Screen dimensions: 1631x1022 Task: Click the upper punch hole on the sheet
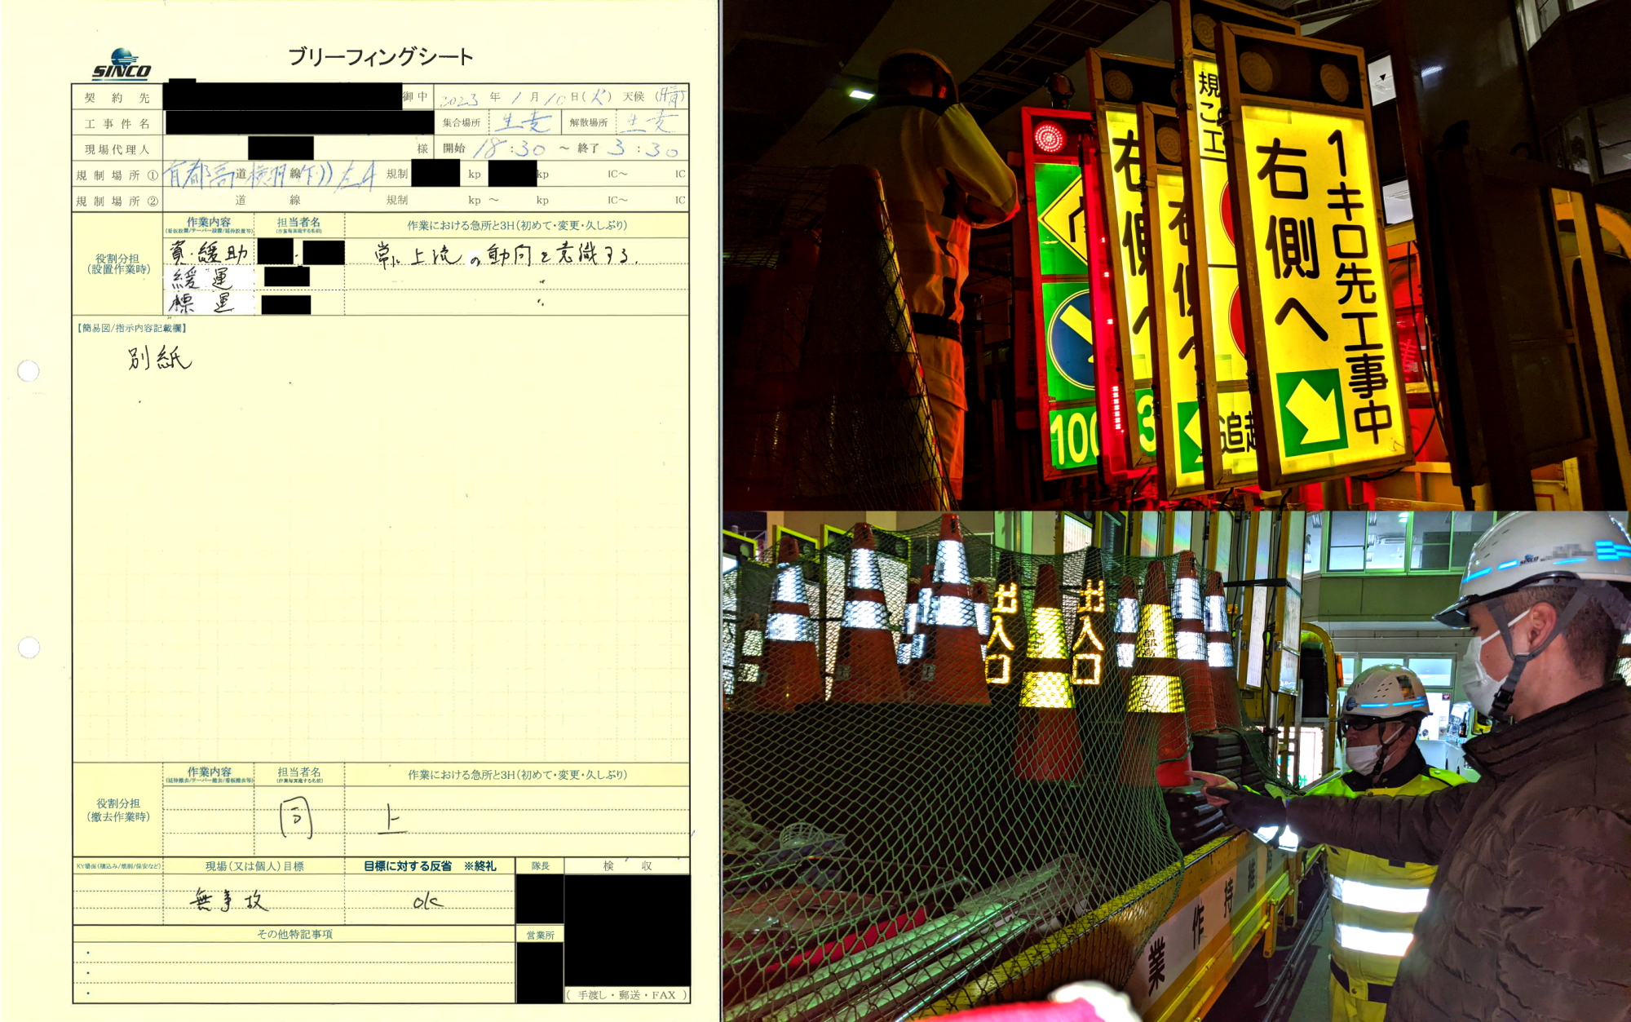click(29, 371)
